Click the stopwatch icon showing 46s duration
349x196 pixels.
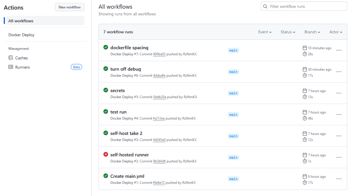click(305, 118)
